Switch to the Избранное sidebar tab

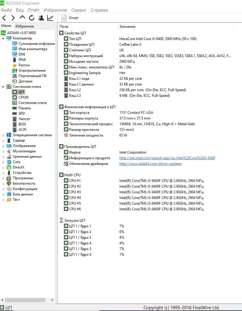(x=25, y=26)
